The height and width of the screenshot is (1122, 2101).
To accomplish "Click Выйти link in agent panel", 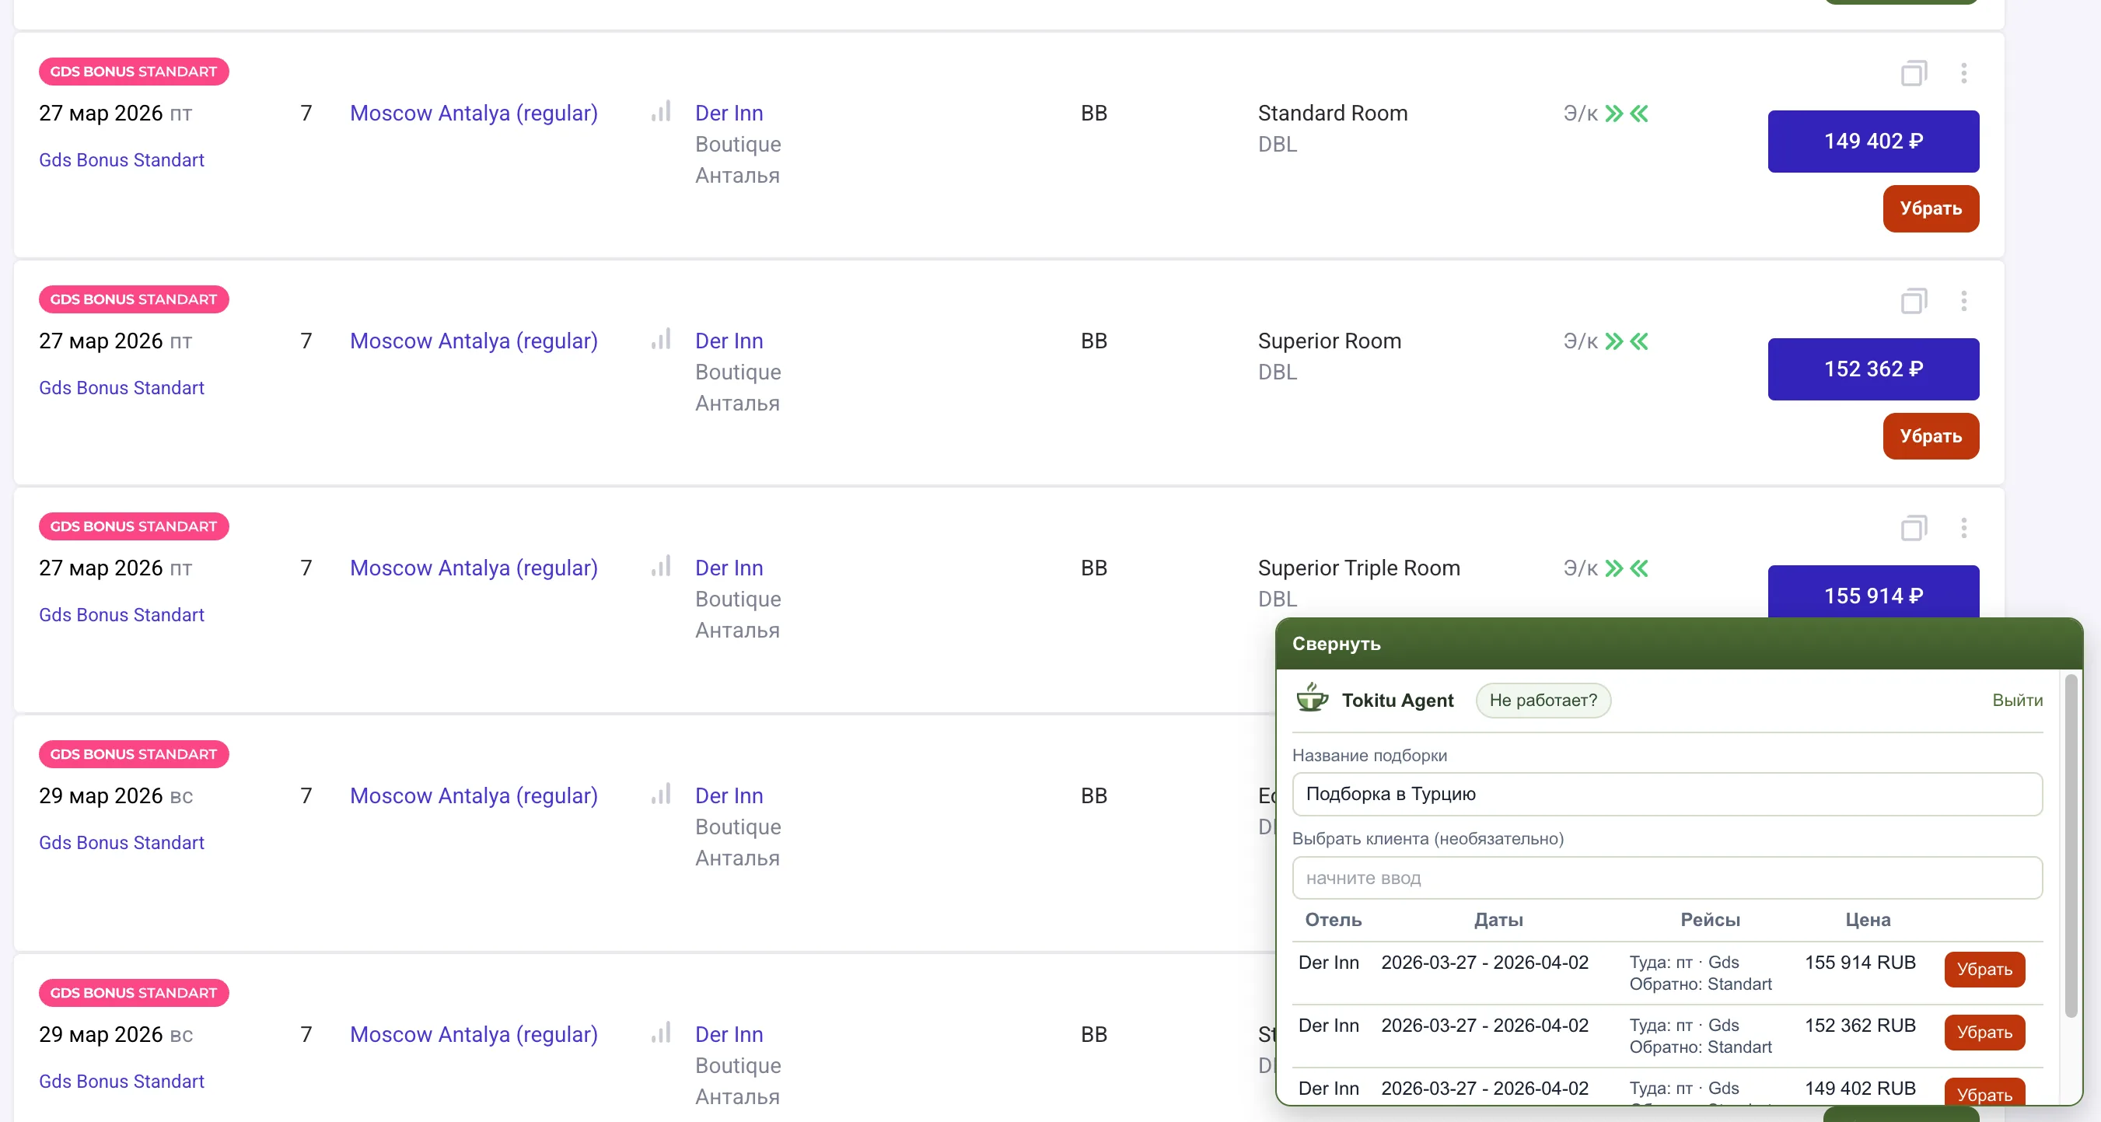I will coord(2017,700).
